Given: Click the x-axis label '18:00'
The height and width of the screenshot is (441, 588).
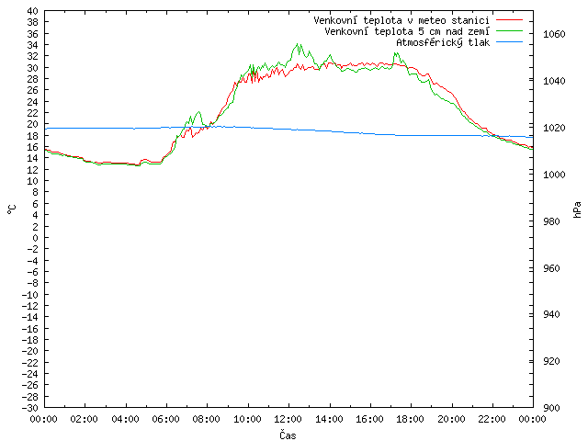Looking at the screenshot, I should (x=411, y=419).
